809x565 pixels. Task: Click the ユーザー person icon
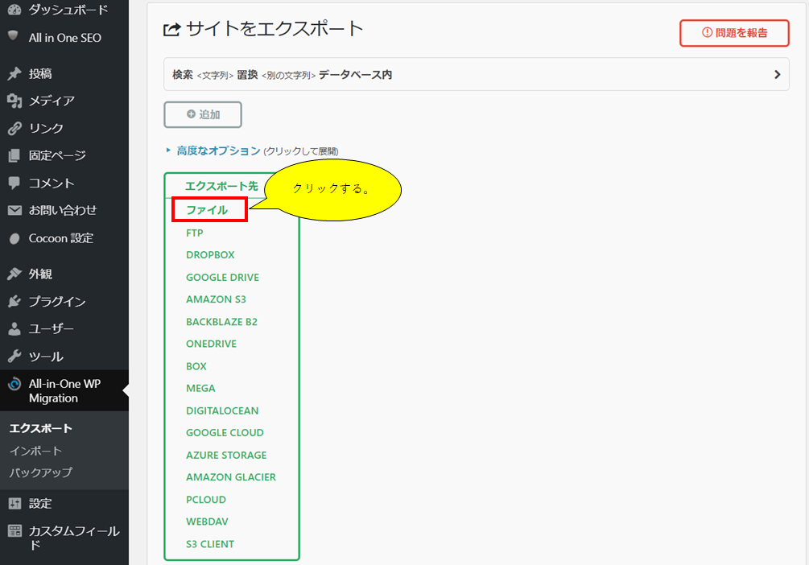tap(14, 328)
